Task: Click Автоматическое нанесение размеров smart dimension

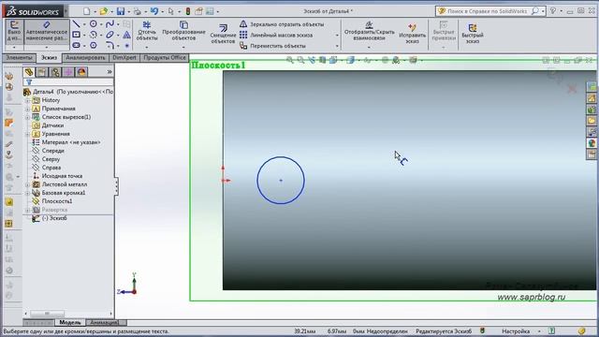Action: tap(47, 31)
